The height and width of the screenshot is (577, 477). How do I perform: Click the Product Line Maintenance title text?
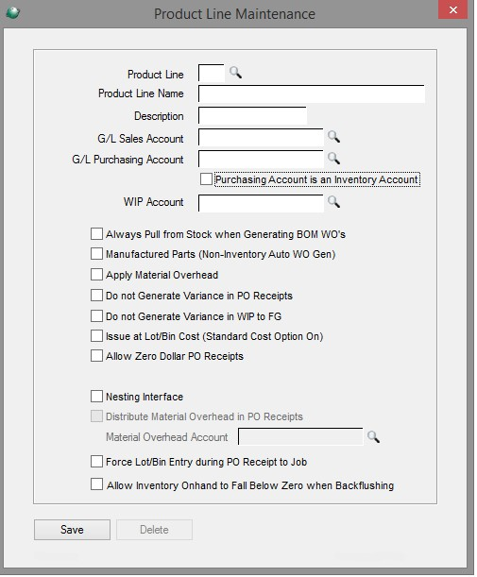(234, 14)
